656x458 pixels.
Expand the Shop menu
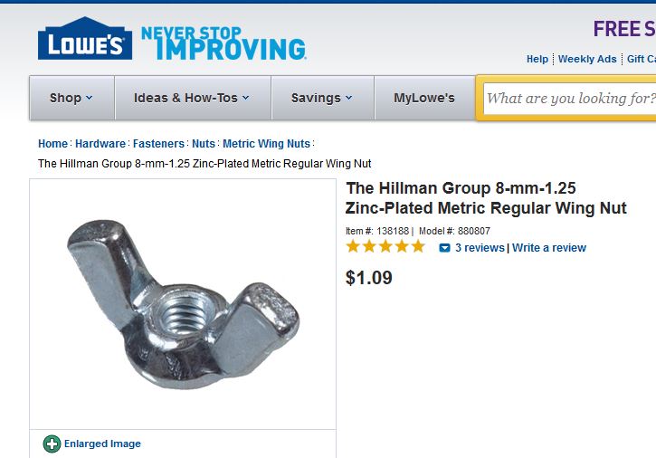[x=71, y=98]
